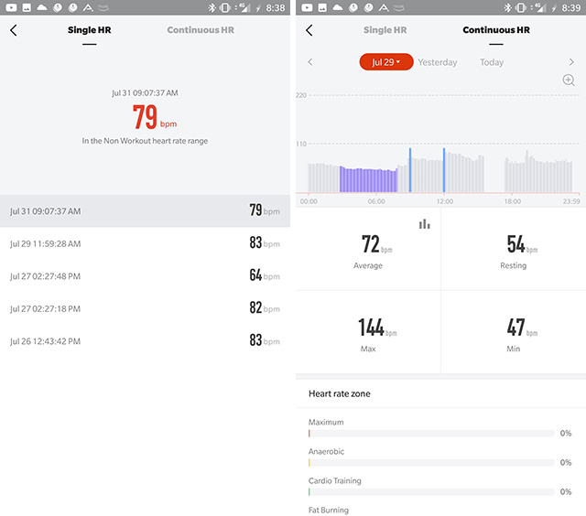Select the Jul 29 11:59:28 AM reading
Screen dimensions: 586x516
(x=145, y=243)
